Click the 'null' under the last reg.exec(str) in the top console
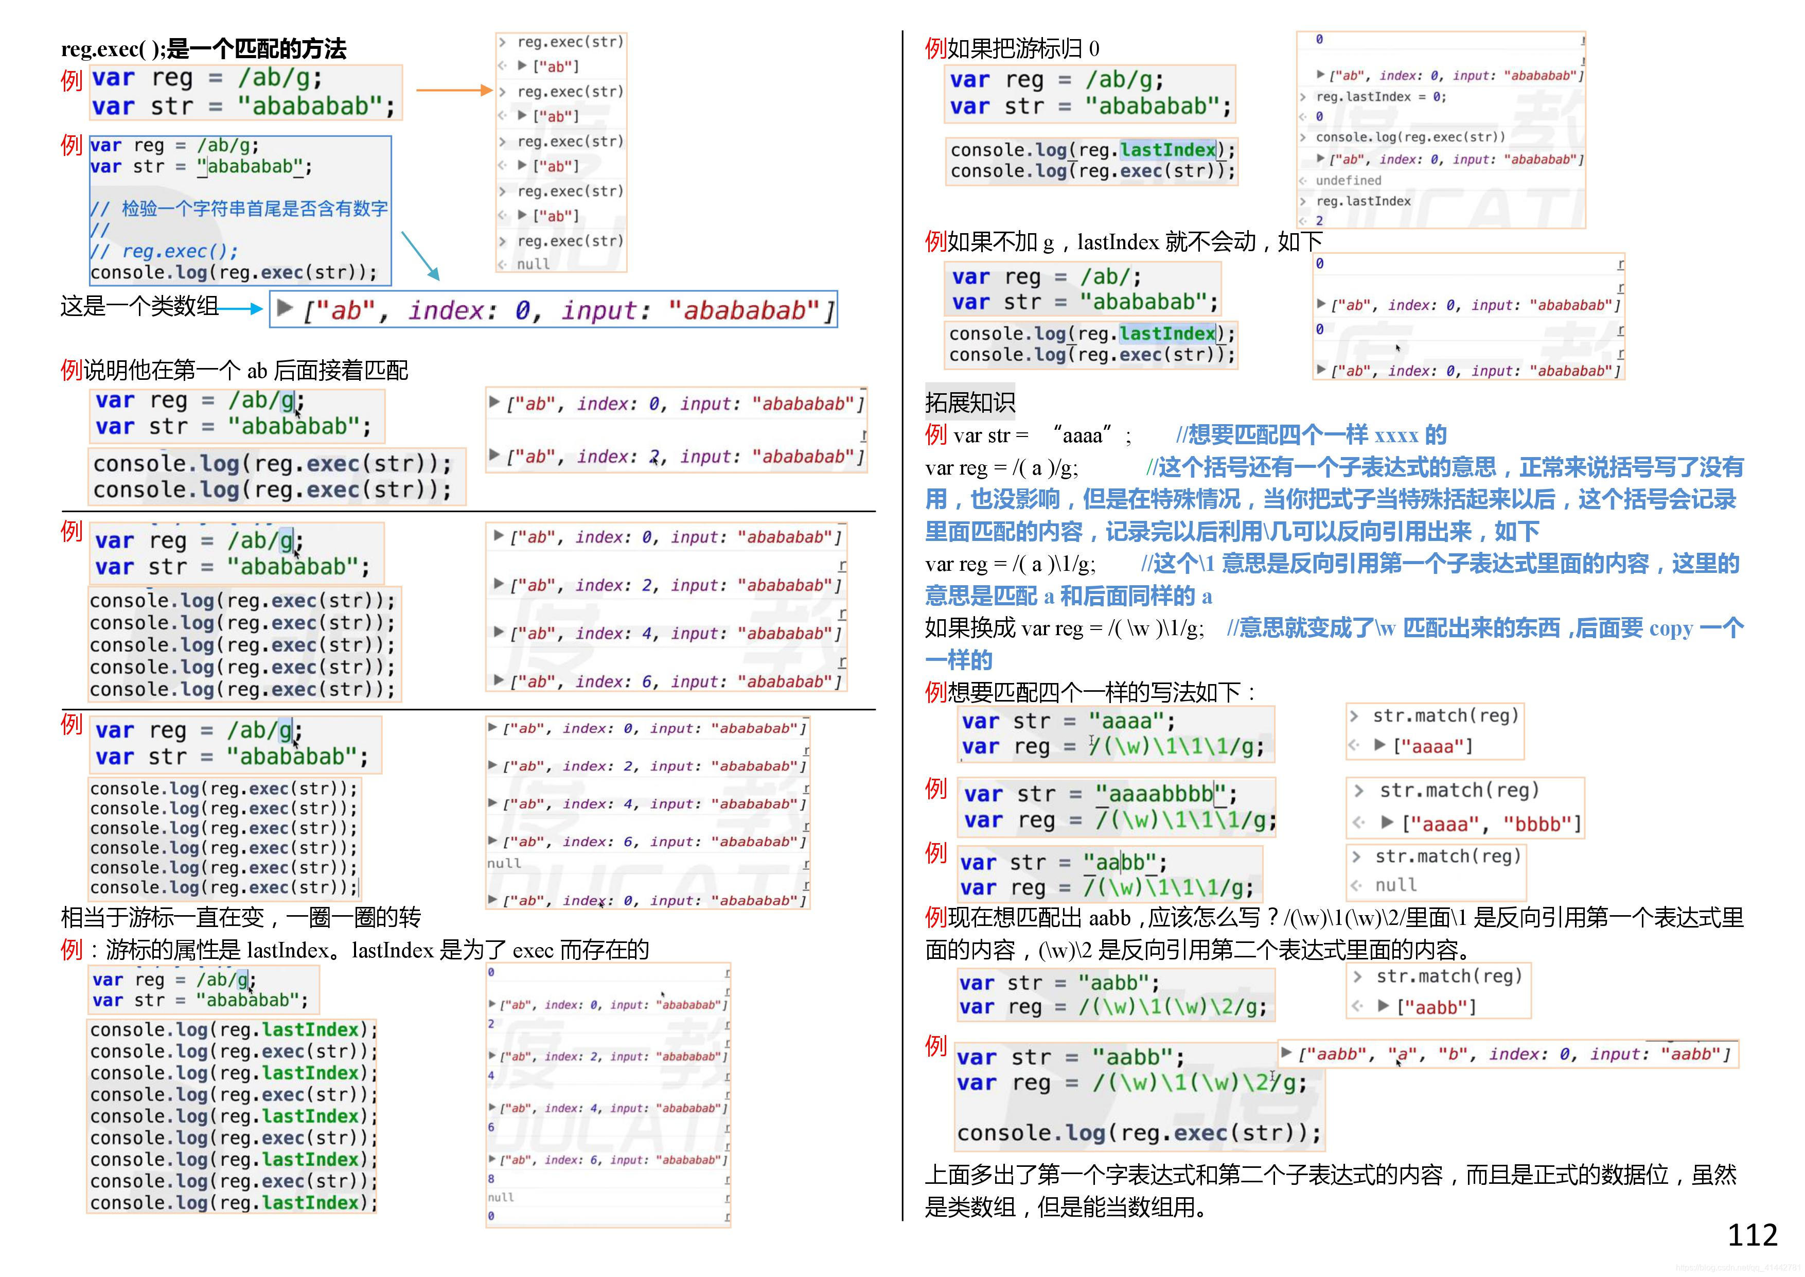This screenshot has width=1805, height=1277. click(533, 264)
